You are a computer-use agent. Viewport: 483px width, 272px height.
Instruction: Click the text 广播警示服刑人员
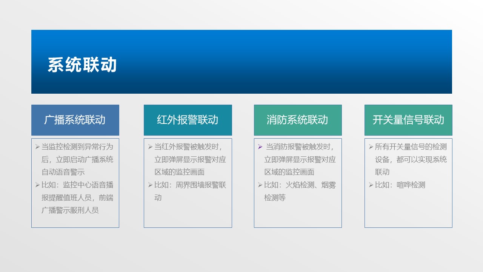pyautogui.click(x=70, y=210)
